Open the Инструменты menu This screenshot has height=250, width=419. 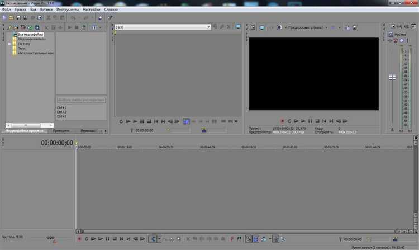click(68, 10)
